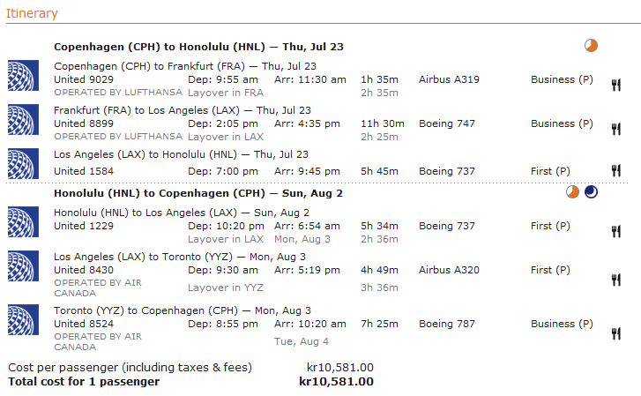Click the United logo beside flight United 8430
641x396 pixels.
[x=23, y=265]
